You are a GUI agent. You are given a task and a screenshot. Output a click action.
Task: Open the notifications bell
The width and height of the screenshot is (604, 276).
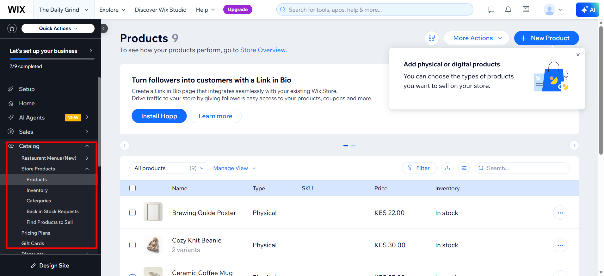tap(508, 9)
